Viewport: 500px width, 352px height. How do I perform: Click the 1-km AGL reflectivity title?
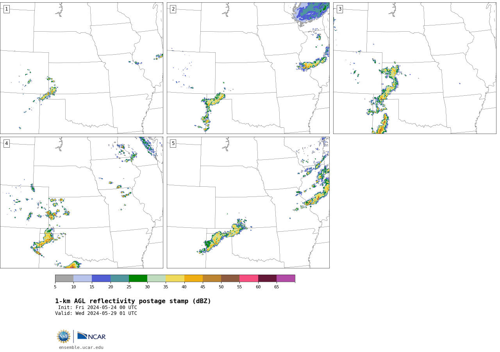(133, 301)
